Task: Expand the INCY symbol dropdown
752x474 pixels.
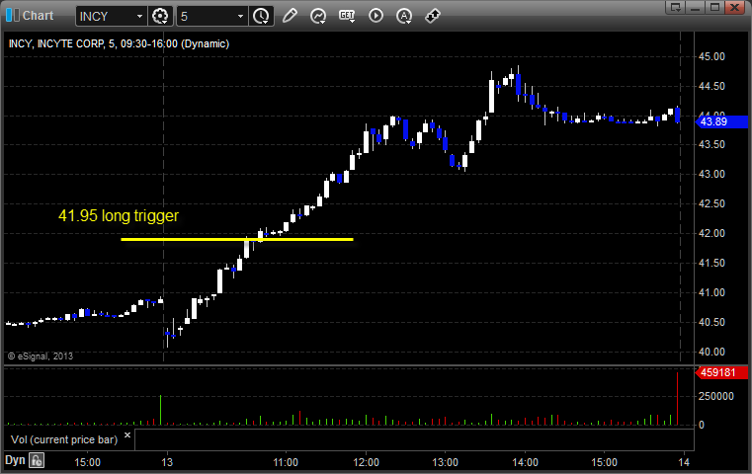Action: pyautogui.click(x=139, y=17)
